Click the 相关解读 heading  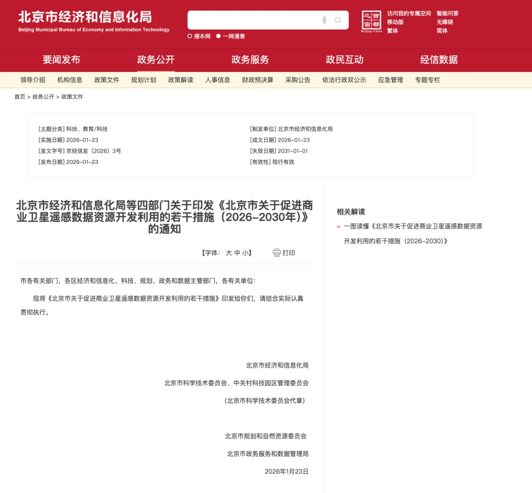351,212
